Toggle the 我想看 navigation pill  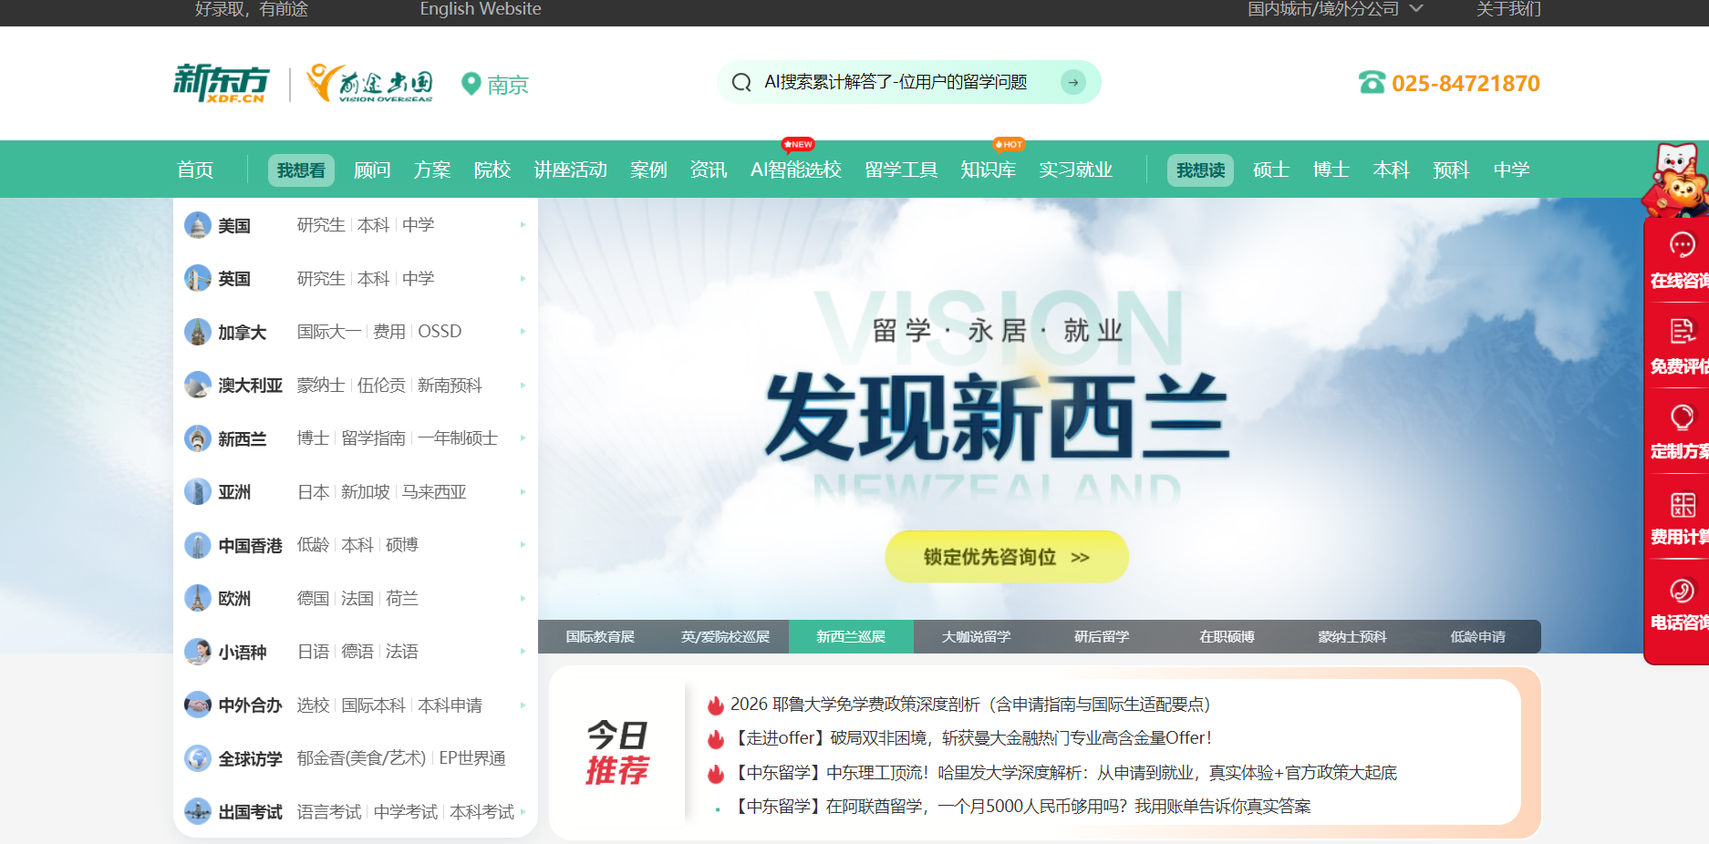coord(301,170)
